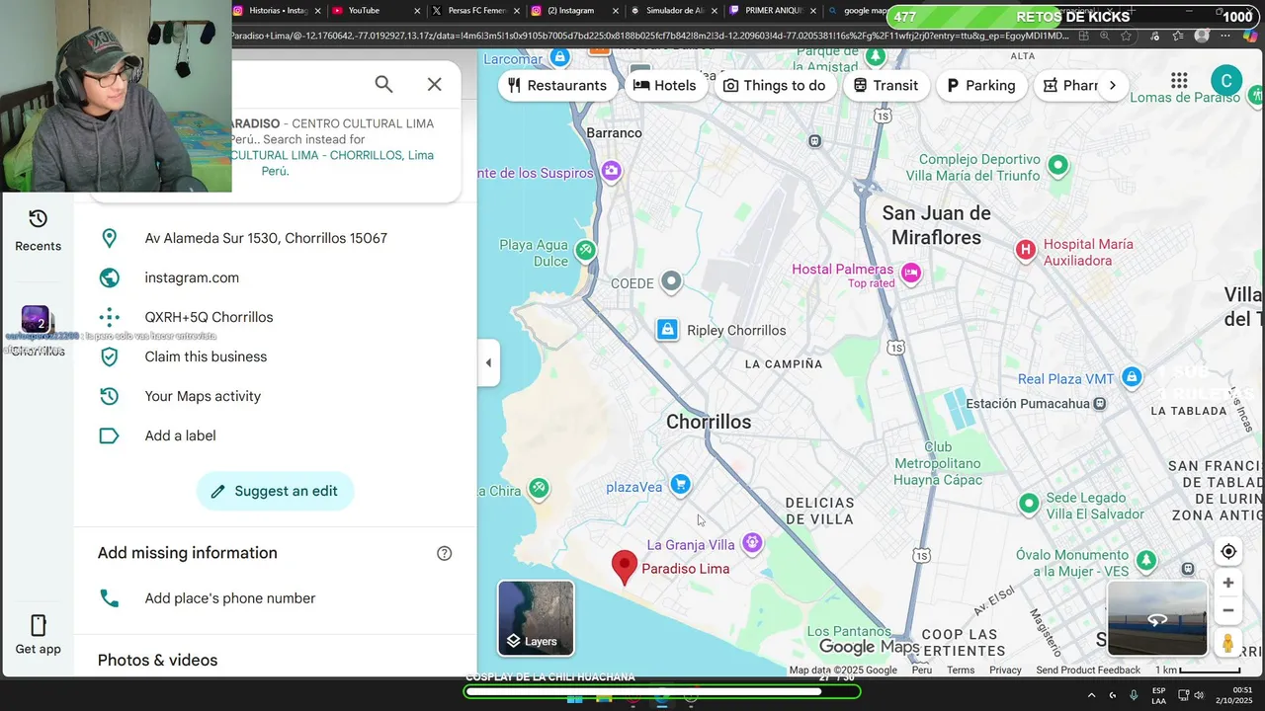The height and width of the screenshot is (711, 1265).
Task: Click the Claim this business link
Action: (x=206, y=356)
